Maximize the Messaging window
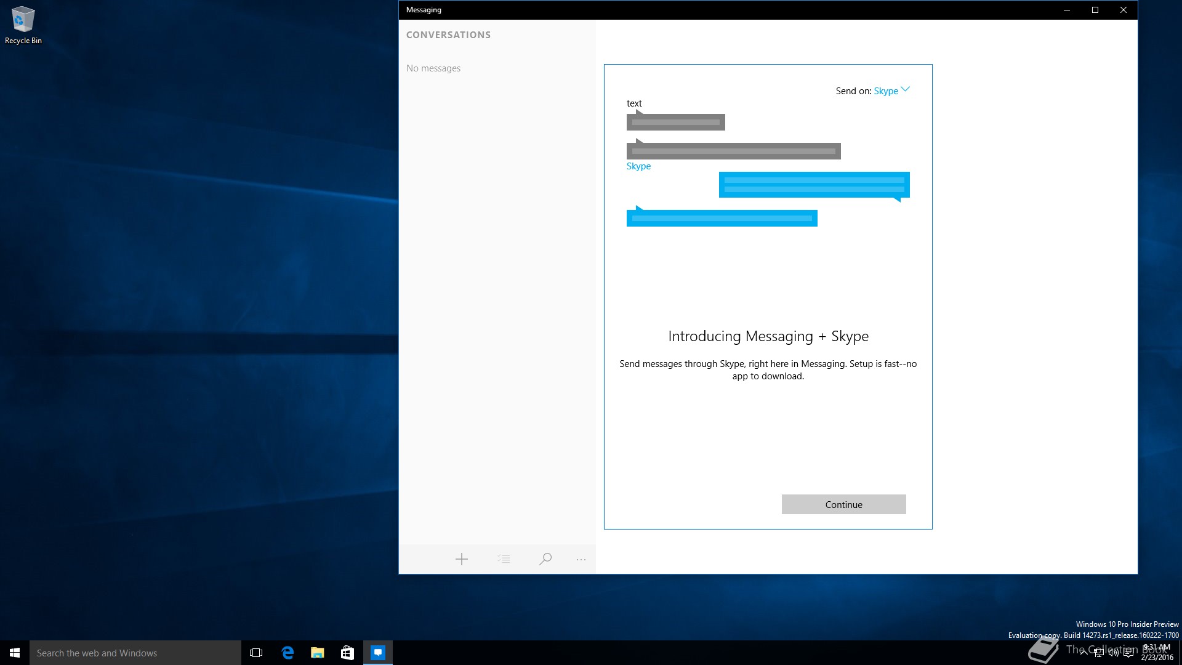1182x665 pixels. [1095, 10]
